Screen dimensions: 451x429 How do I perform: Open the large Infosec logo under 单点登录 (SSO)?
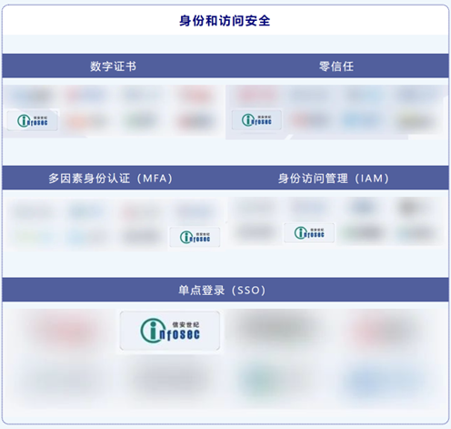170,331
